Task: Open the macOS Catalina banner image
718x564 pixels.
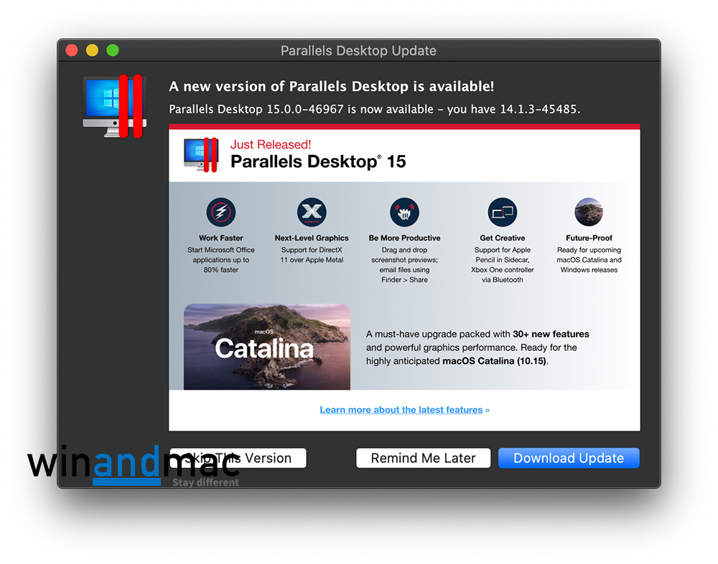Action: pos(267,347)
